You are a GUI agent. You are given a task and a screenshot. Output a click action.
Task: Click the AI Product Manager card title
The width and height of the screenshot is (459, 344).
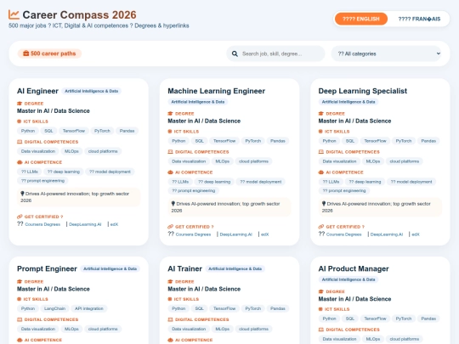point(354,268)
